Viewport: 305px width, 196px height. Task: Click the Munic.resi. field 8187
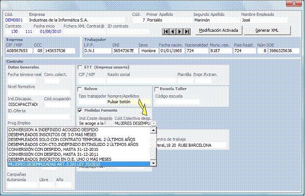[221, 51]
